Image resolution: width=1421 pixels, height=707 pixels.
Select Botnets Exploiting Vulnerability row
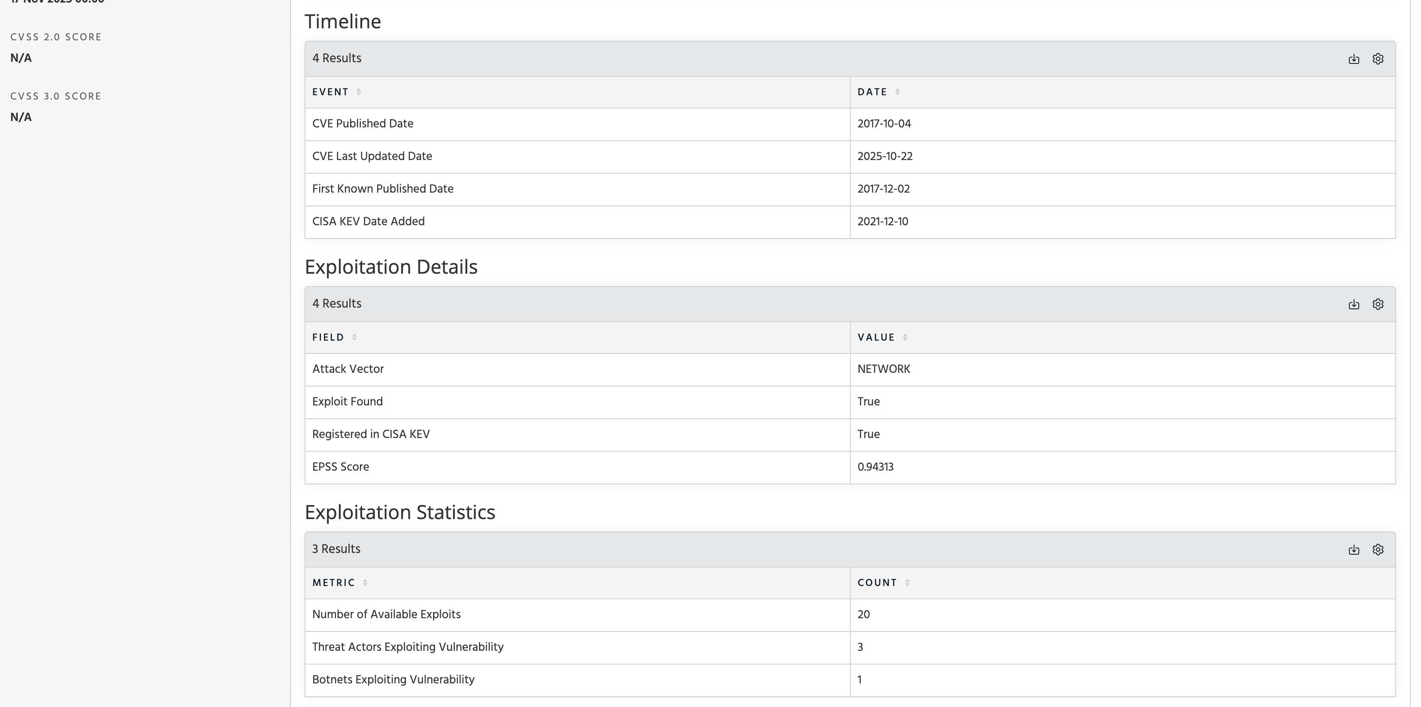coord(393,680)
